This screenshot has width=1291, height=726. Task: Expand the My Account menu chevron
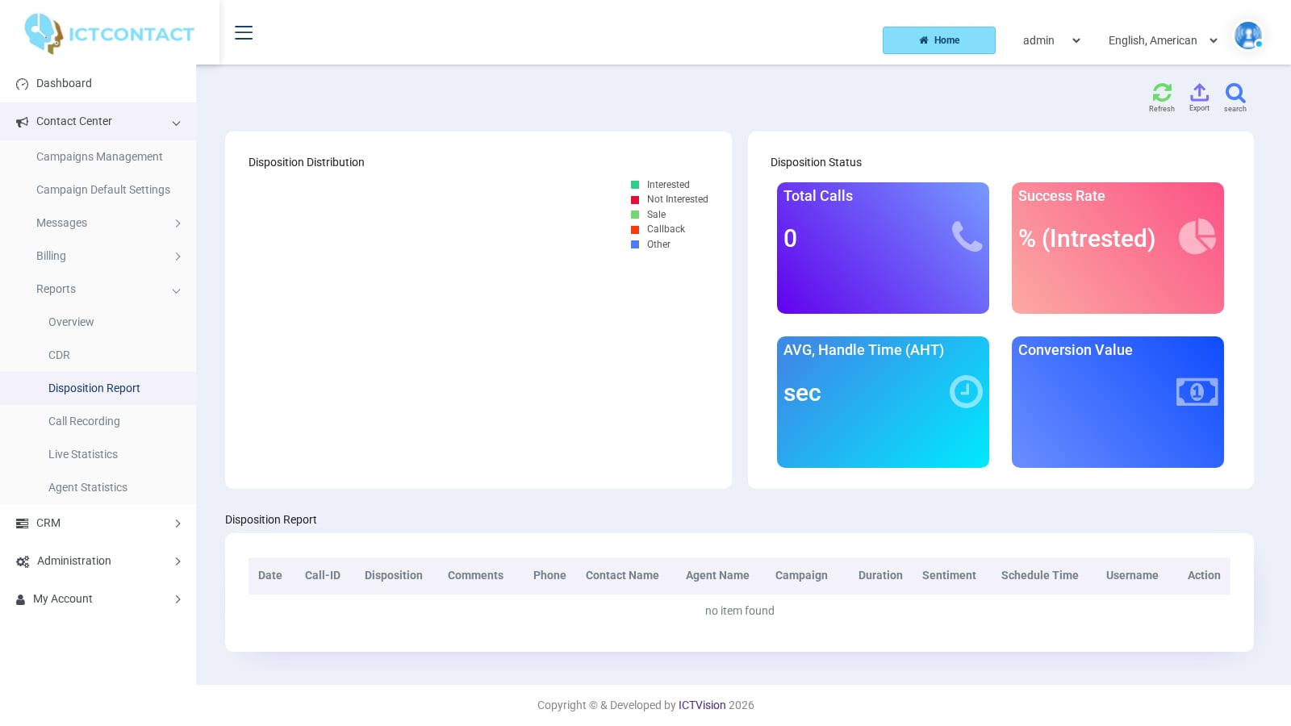coord(178,599)
